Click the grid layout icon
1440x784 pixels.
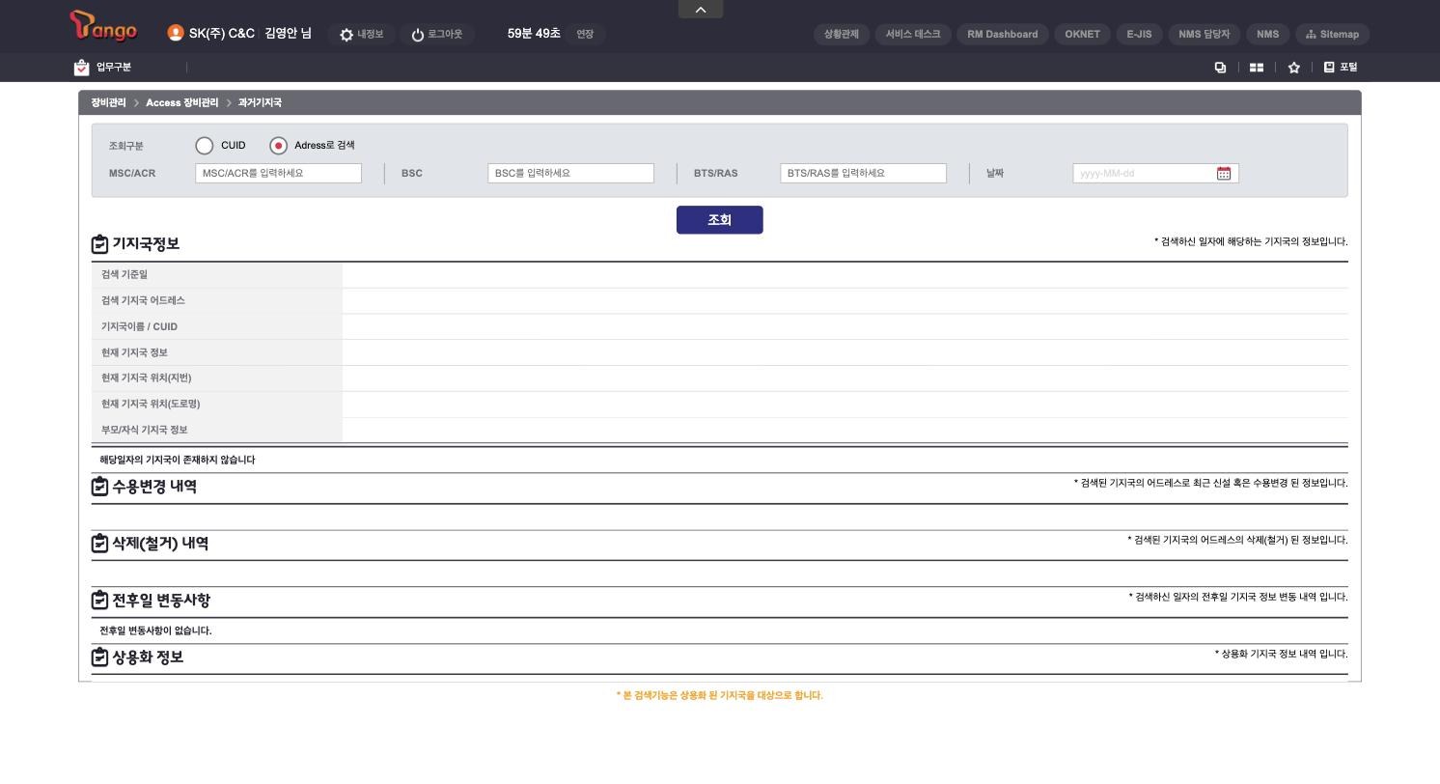point(1257,68)
